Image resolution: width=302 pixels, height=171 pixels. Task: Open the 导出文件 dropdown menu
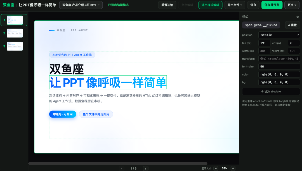[235, 5]
